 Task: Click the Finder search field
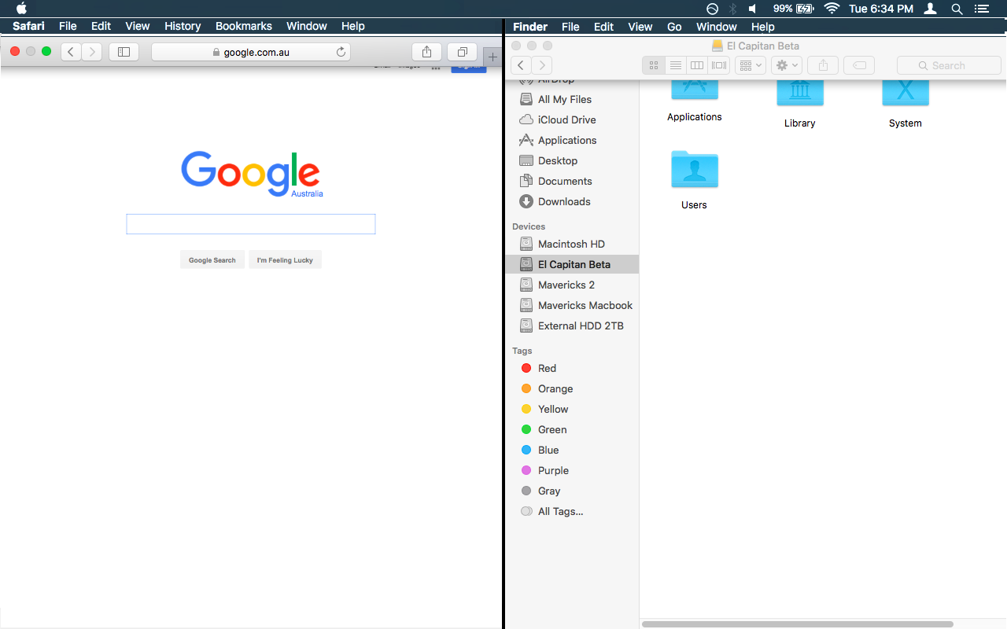tap(949, 65)
